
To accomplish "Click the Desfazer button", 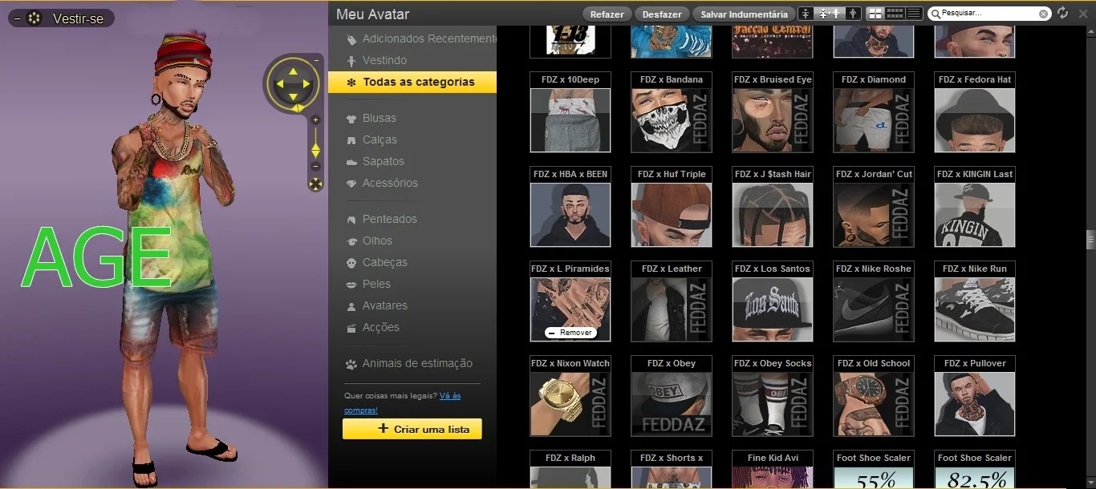I will tap(662, 14).
